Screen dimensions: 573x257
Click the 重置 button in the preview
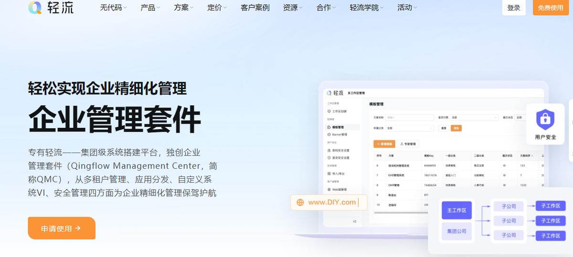tap(444, 128)
